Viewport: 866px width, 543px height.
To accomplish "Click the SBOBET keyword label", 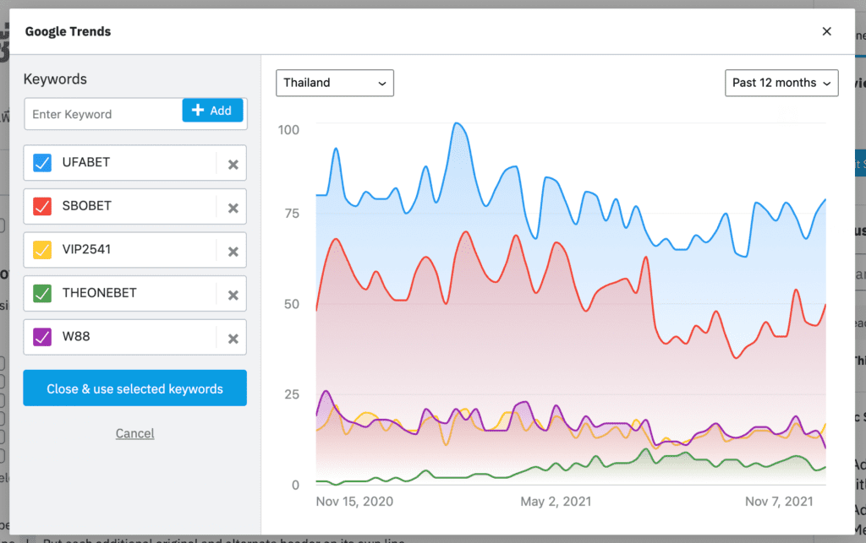I will 87,205.
